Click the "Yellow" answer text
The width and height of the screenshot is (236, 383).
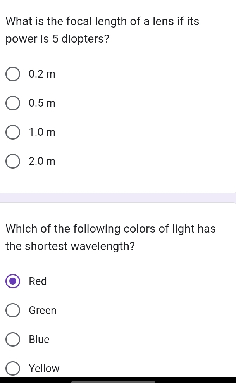point(44,368)
